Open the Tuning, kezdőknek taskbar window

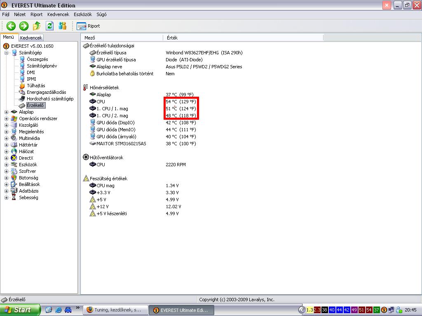click(115, 310)
